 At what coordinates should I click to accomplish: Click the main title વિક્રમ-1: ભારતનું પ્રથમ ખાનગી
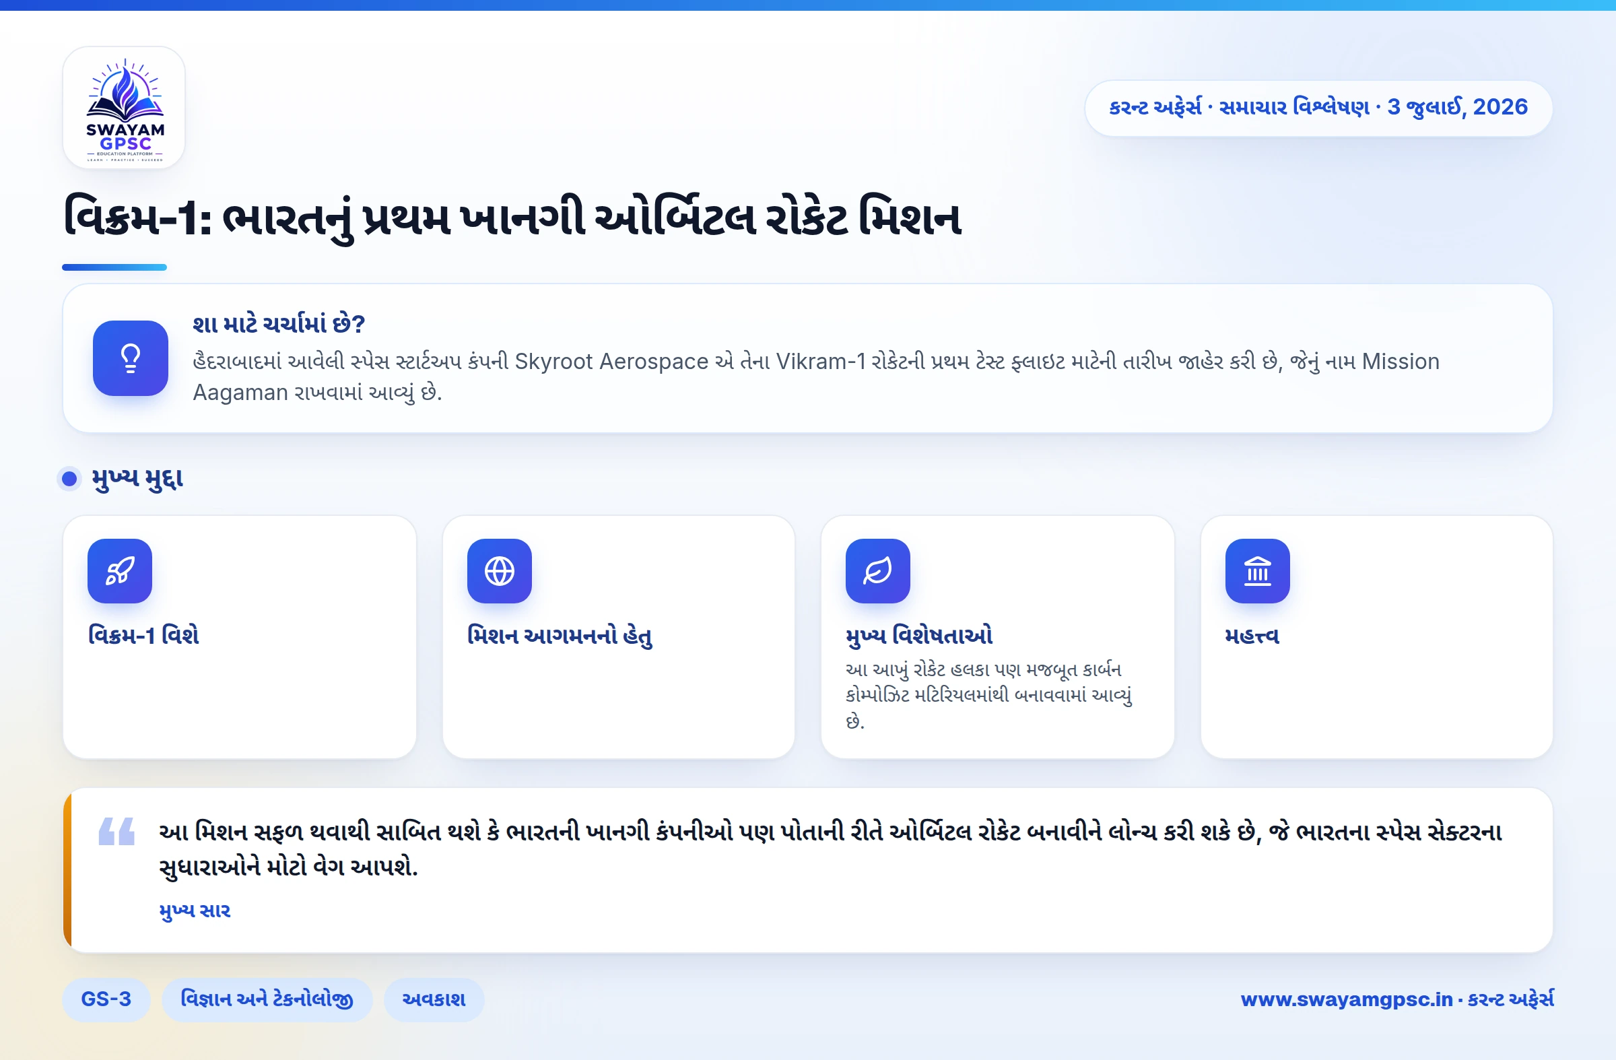[x=512, y=218]
